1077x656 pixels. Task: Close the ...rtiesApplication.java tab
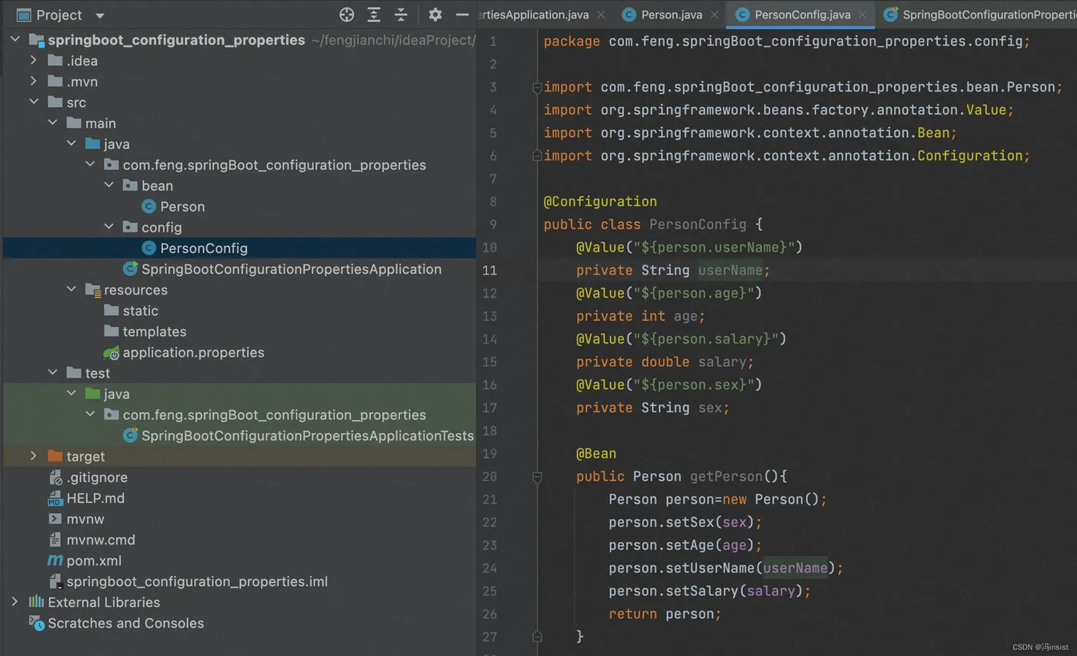(x=601, y=15)
